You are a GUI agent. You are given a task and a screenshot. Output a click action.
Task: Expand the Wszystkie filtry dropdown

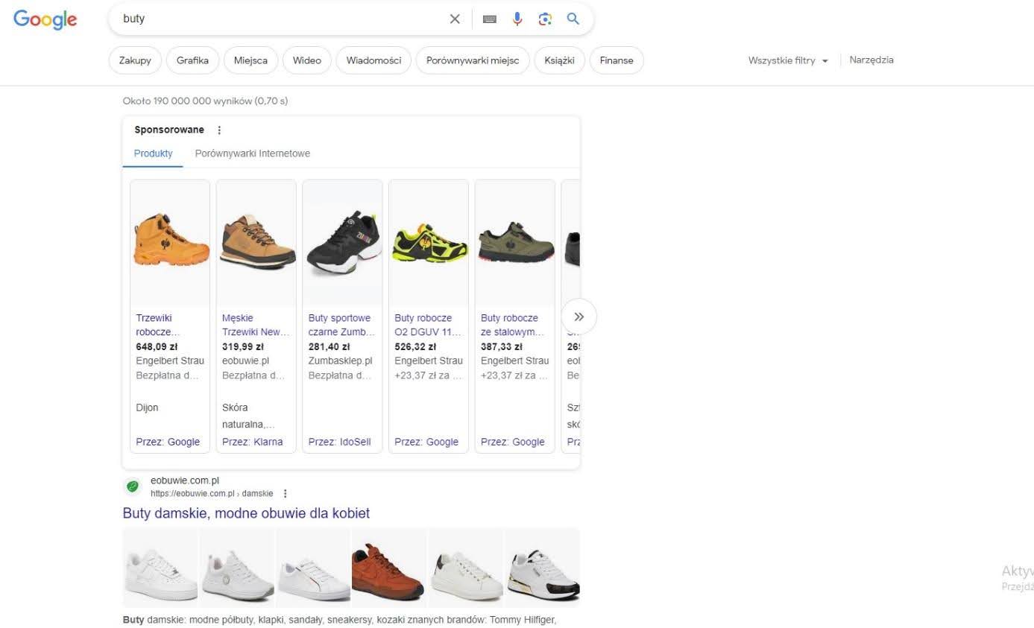(x=789, y=60)
